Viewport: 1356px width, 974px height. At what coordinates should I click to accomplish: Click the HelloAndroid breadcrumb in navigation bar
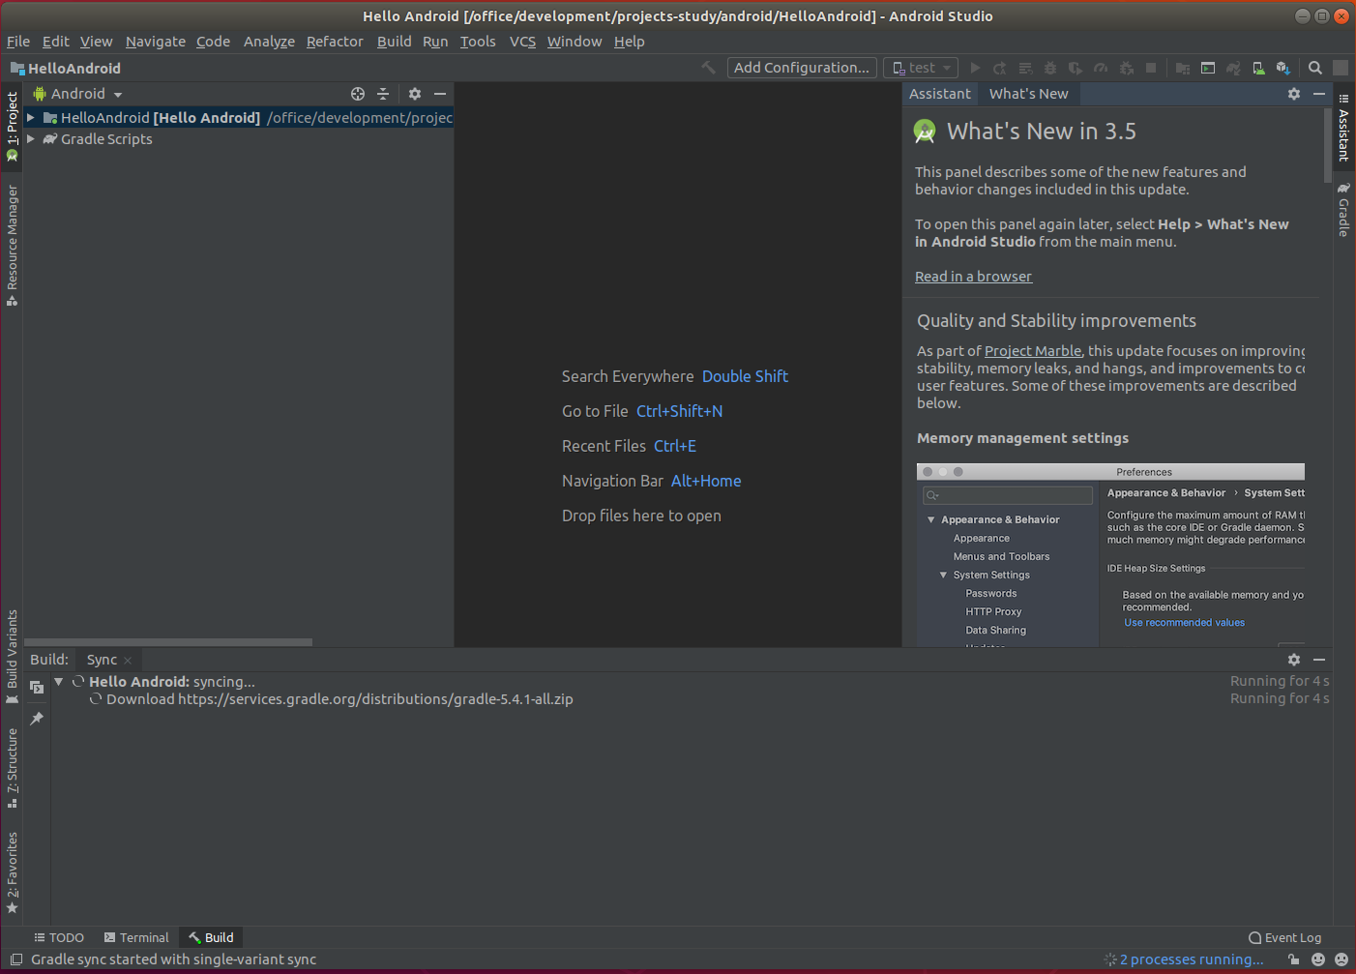[x=66, y=68]
